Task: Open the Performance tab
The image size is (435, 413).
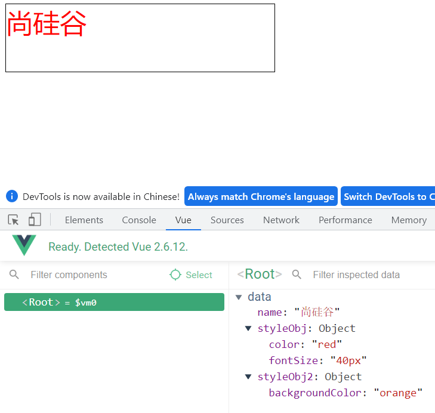Action: click(345, 220)
